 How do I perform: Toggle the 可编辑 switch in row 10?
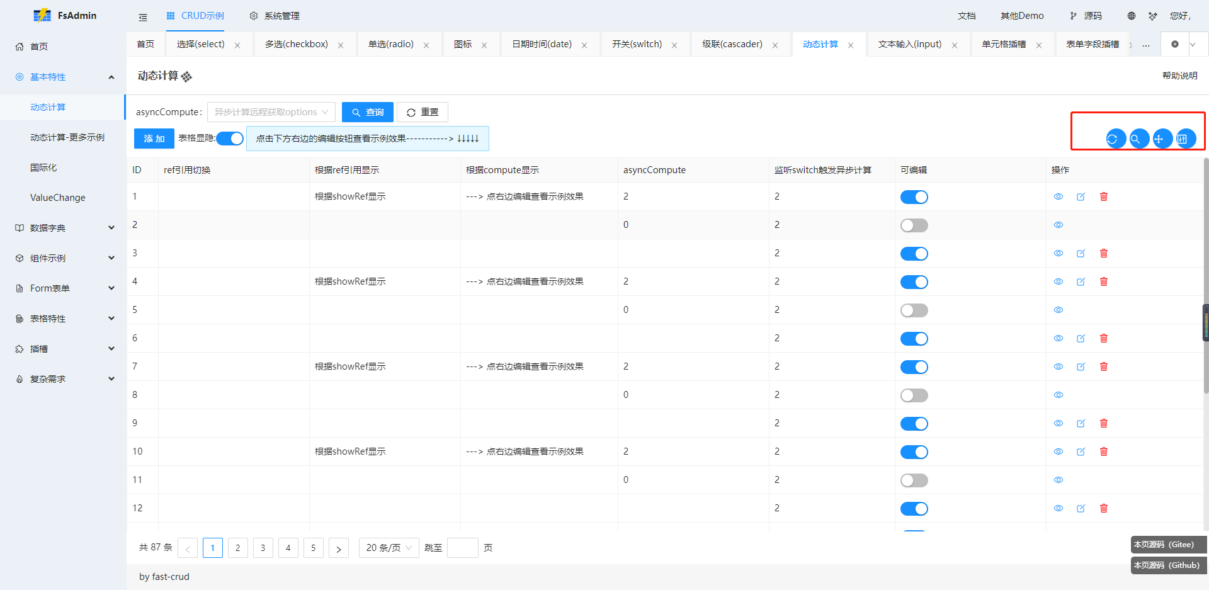(914, 452)
